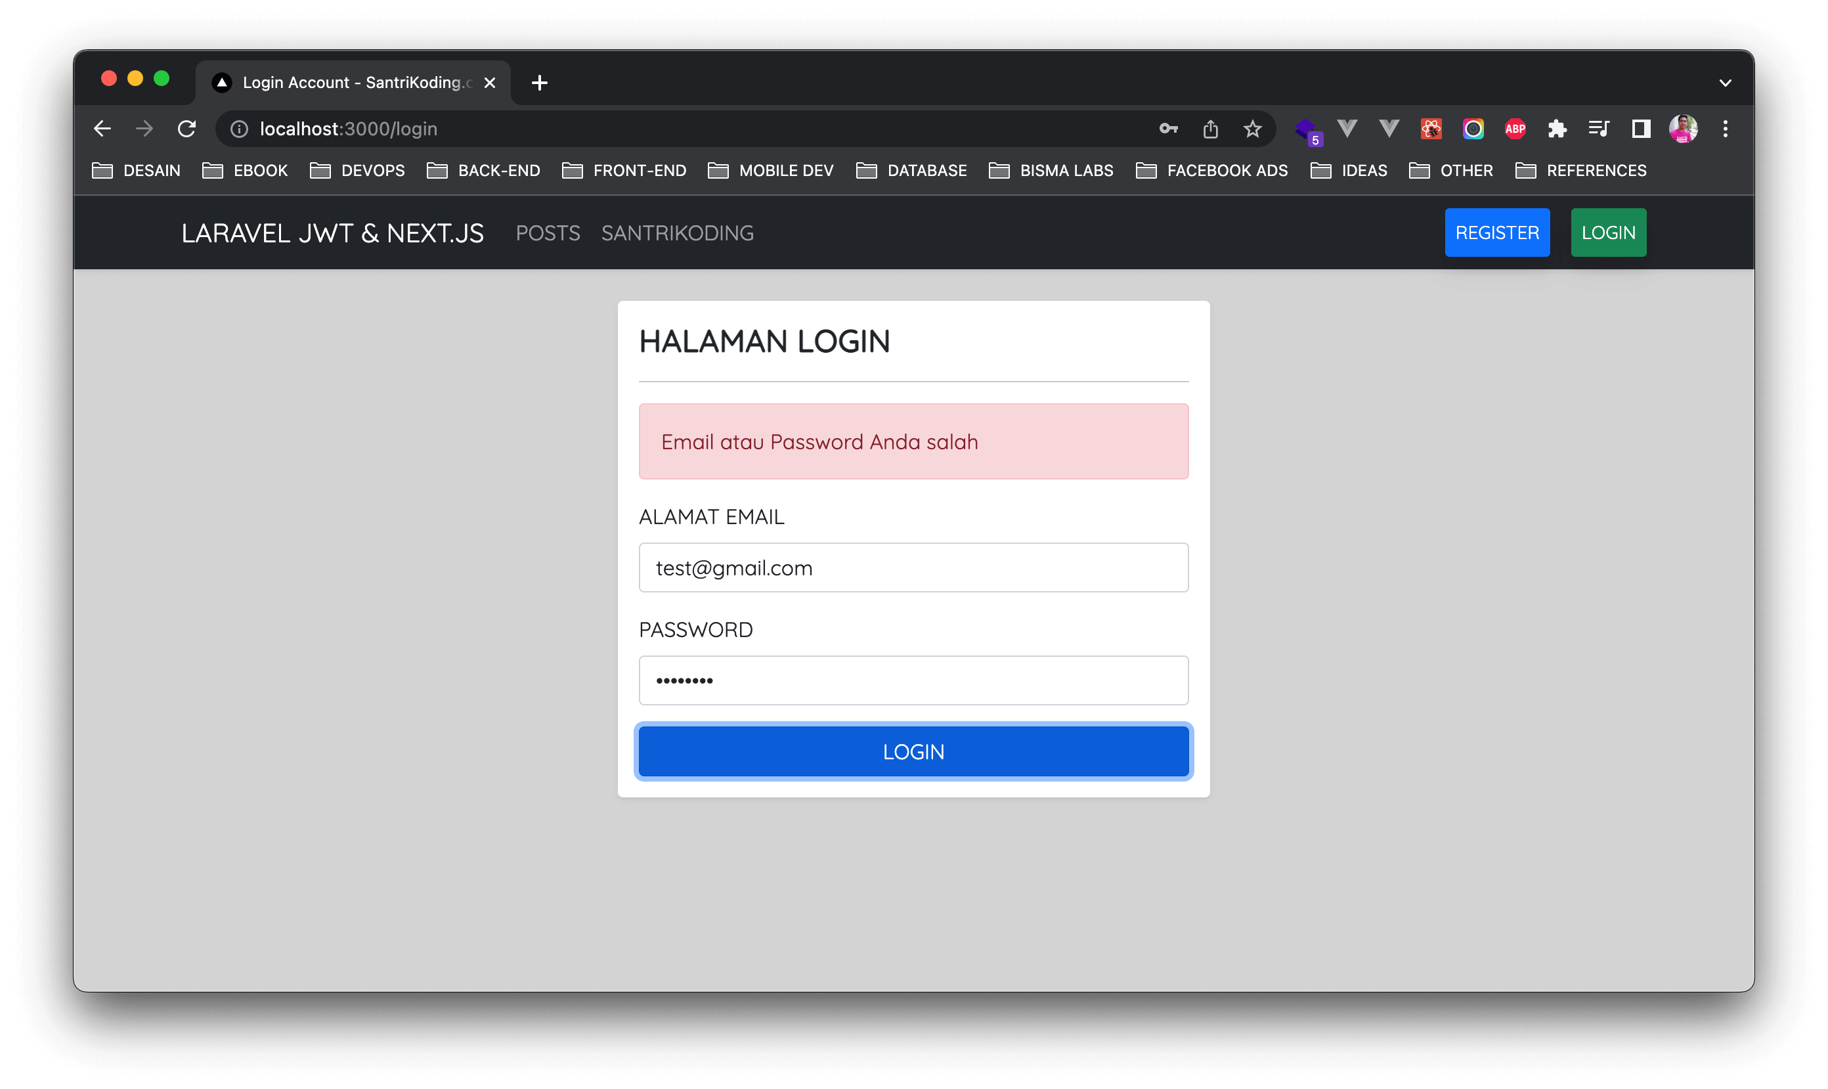Focus the Alamat Email input field
This screenshot has width=1828, height=1089.
913,567
